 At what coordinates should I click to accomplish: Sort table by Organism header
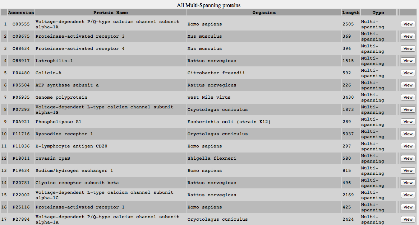coord(264,13)
